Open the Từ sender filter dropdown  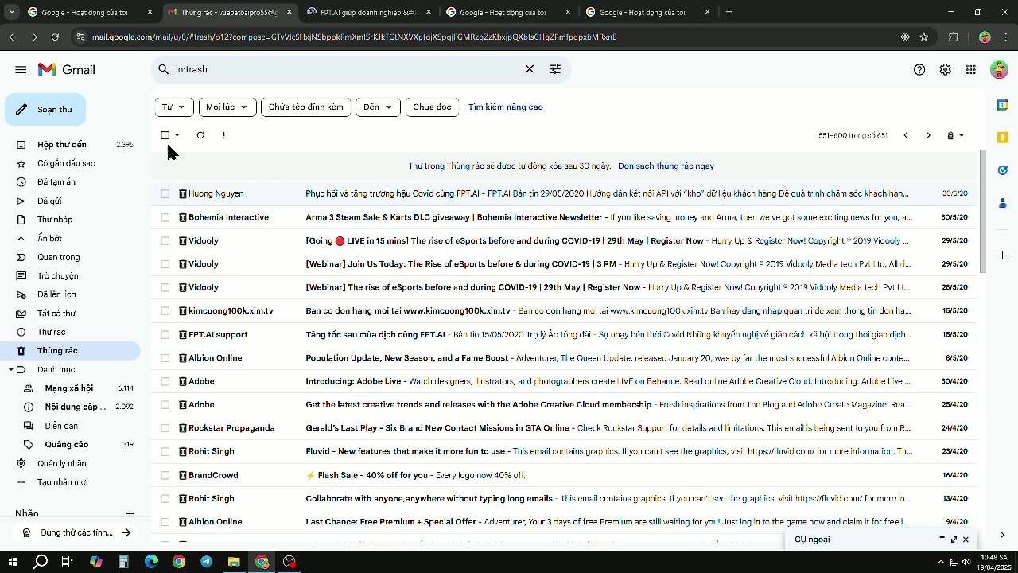click(173, 107)
